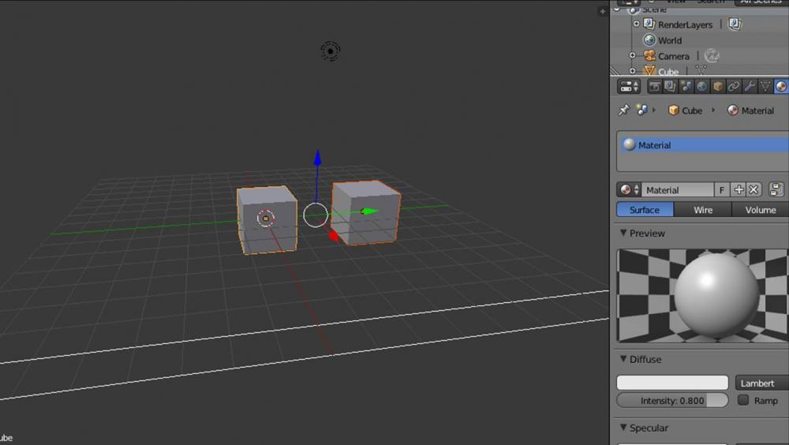Click the green Y-axis manipulator arrow

point(370,211)
